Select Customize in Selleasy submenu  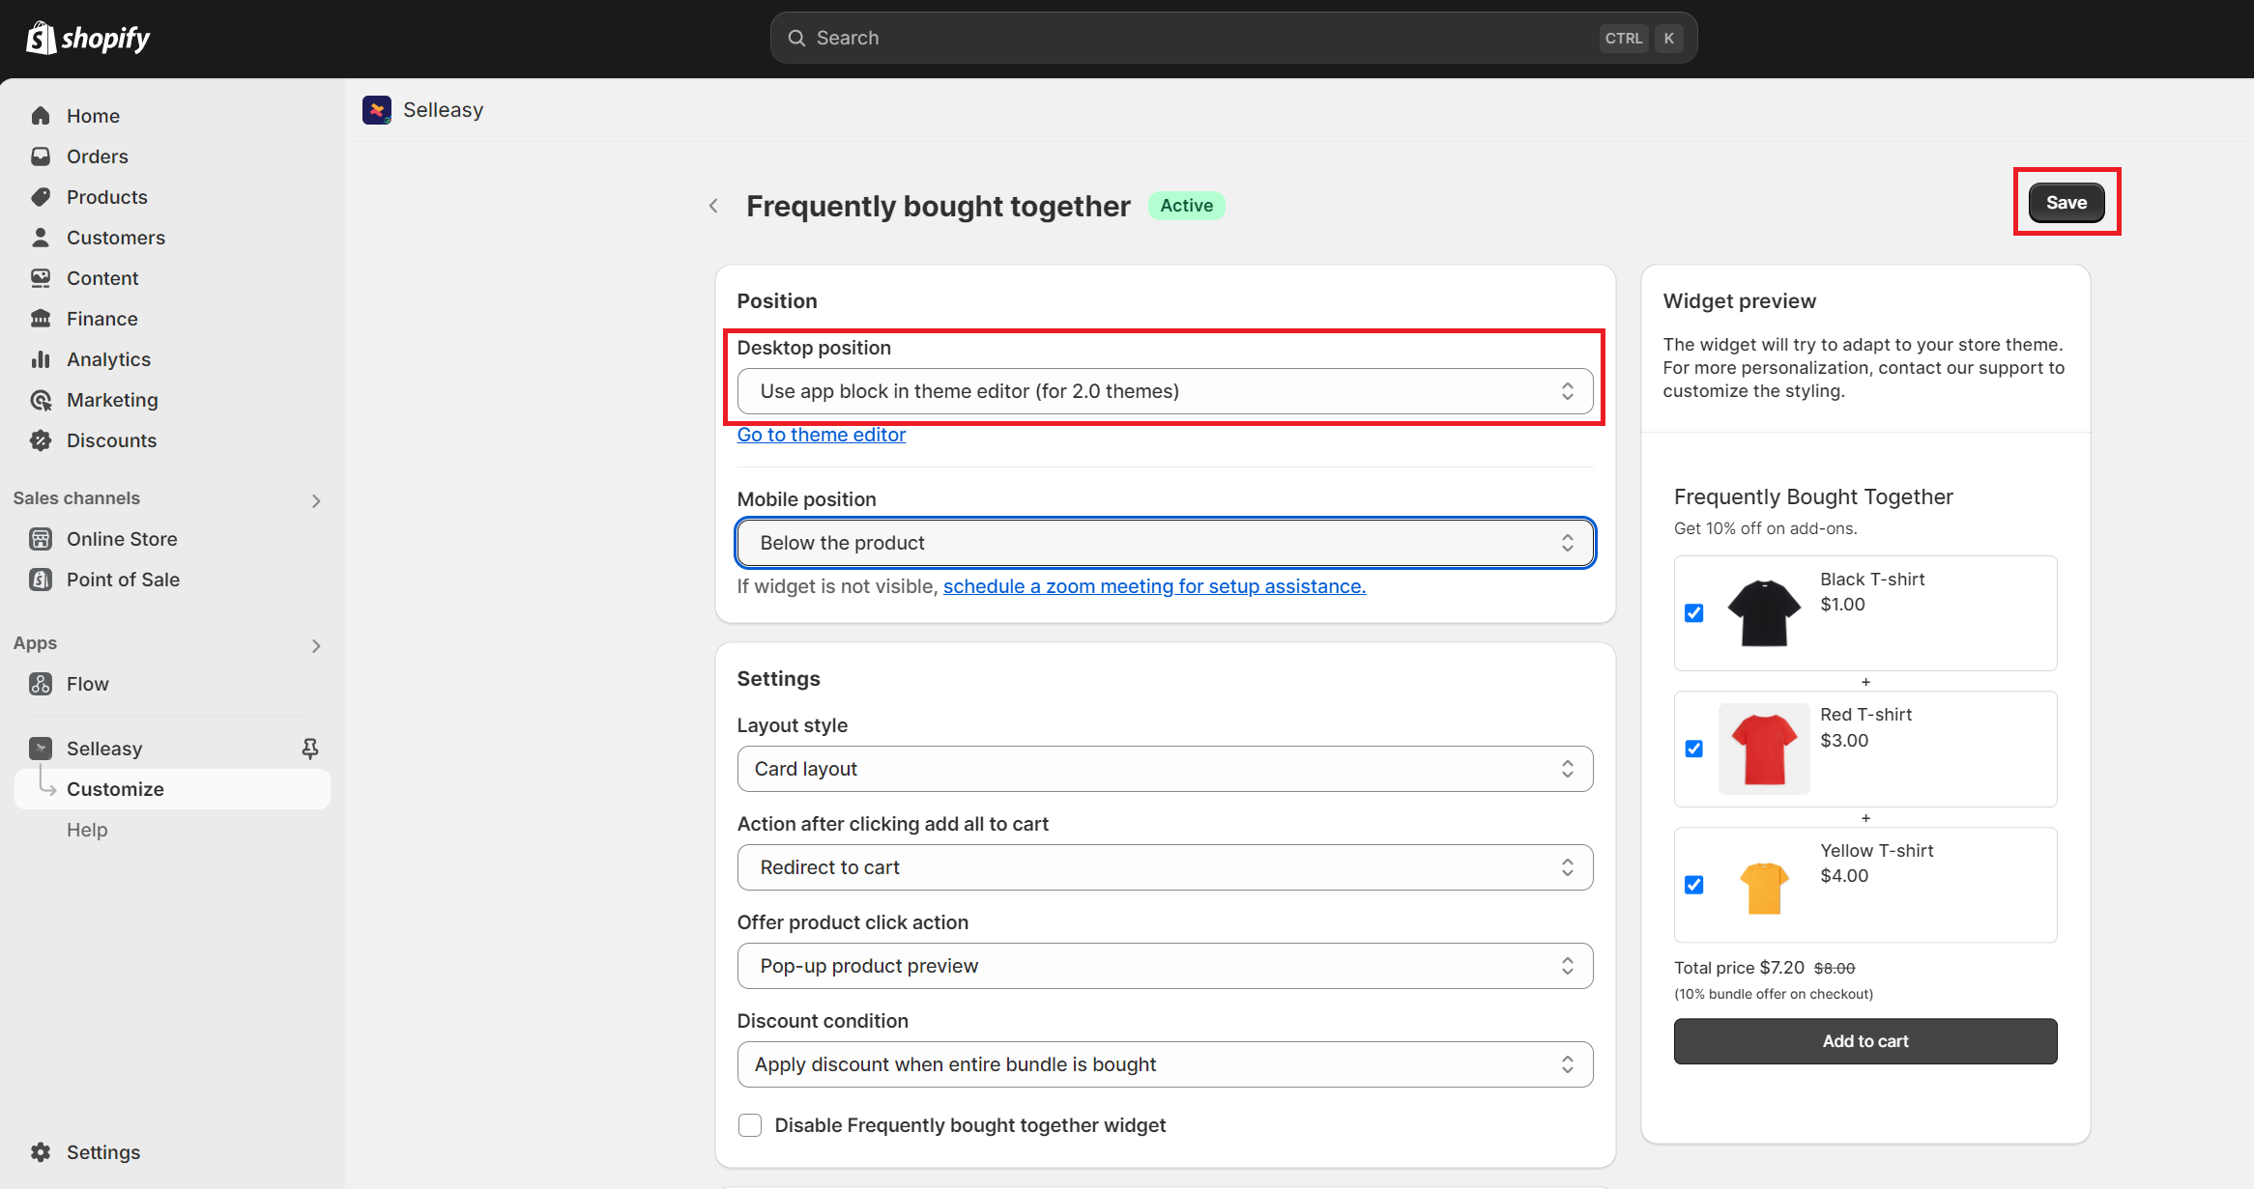(x=115, y=789)
